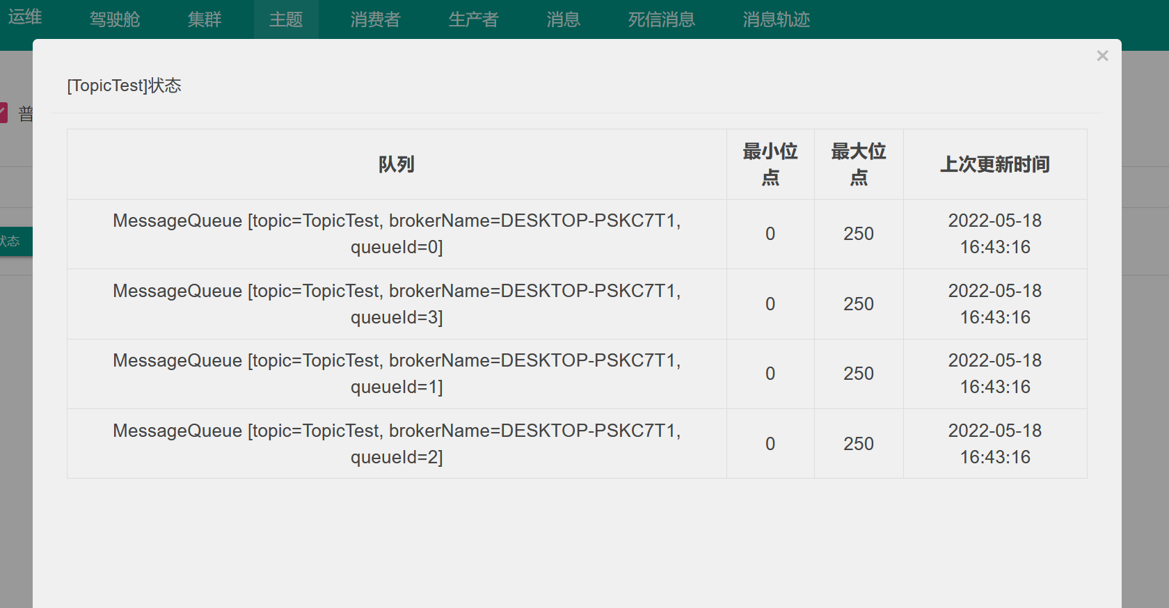Close the TopicTest status dialog
This screenshot has height=608, width=1169.
(1102, 56)
